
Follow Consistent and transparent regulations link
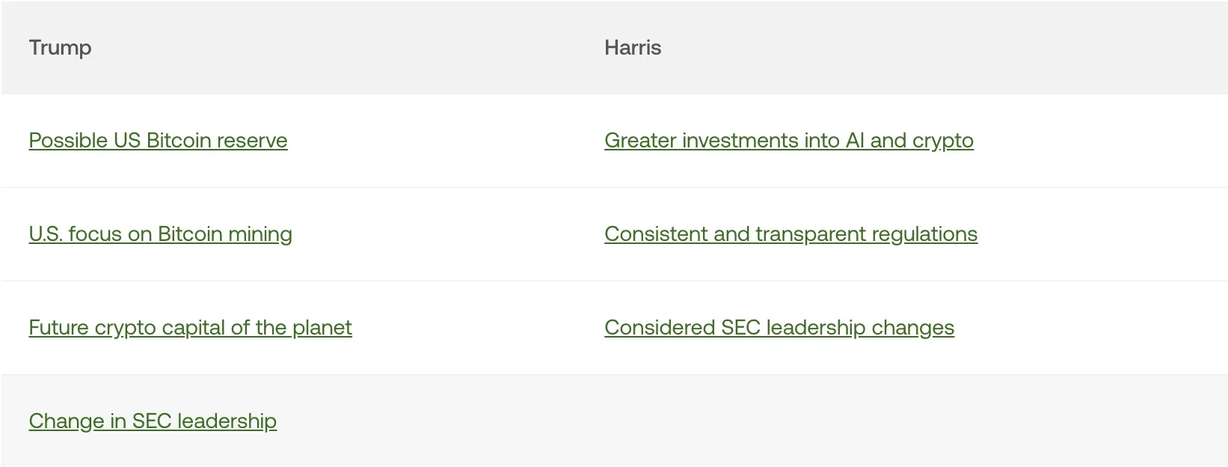[x=790, y=234]
